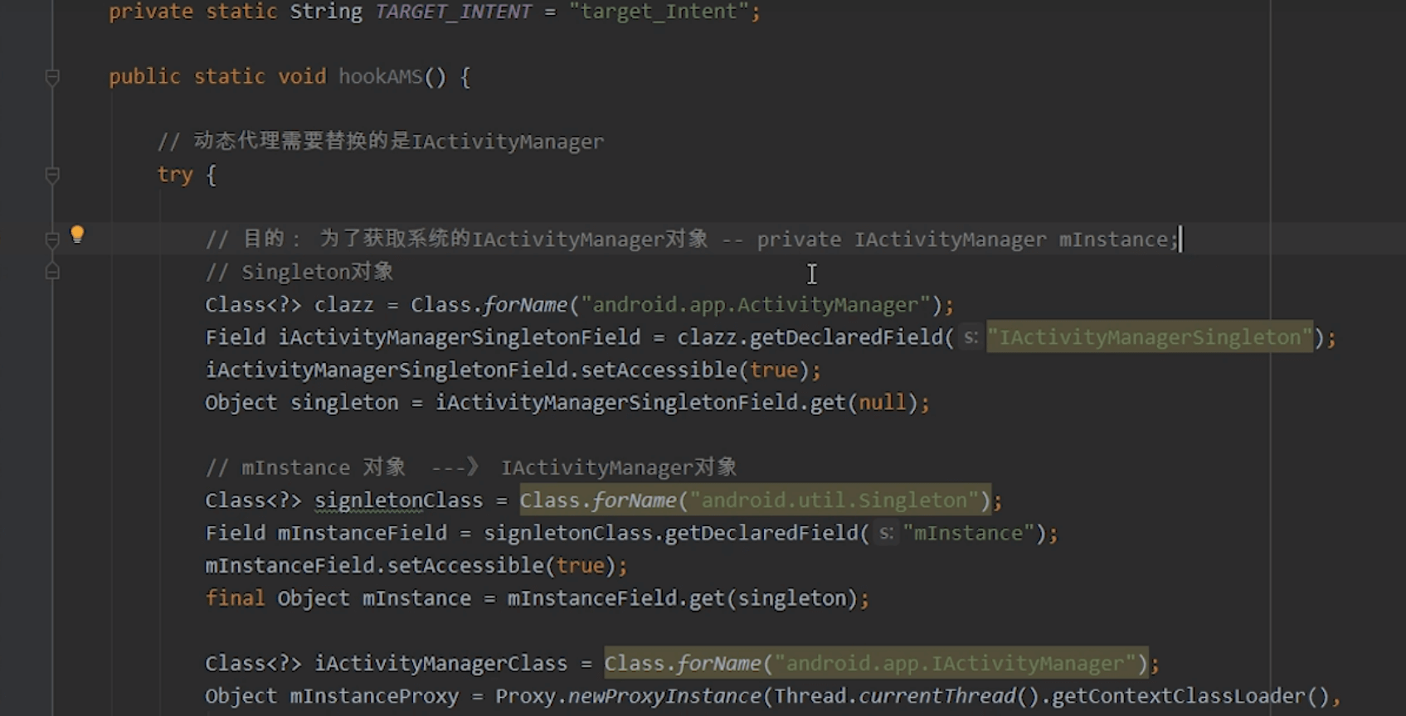Click the try keyword
Viewport: 1406px width, 716px height.
tap(175, 175)
